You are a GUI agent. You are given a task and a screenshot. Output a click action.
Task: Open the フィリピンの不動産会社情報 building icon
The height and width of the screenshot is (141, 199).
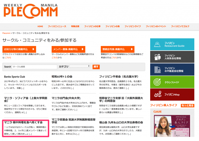point(157,69)
